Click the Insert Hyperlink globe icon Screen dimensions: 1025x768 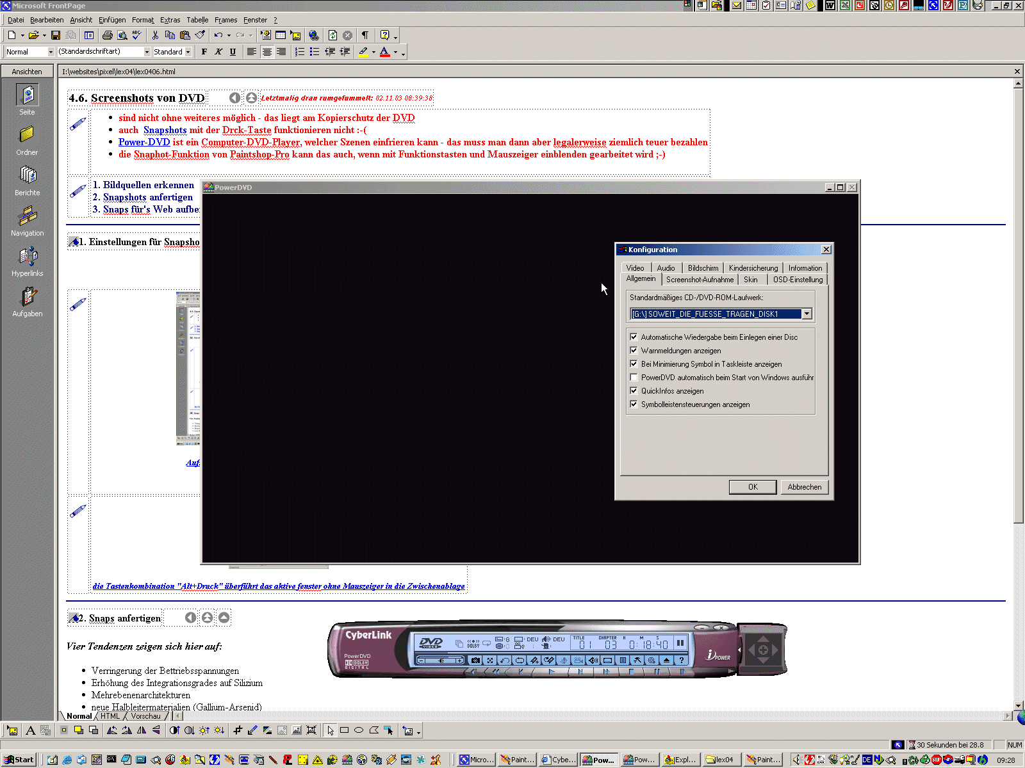click(x=313, y=35)
